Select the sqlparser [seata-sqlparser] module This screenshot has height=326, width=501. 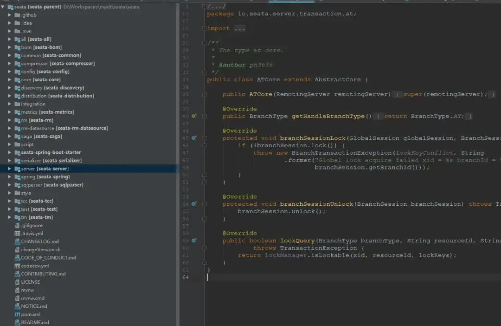point(52,185)
